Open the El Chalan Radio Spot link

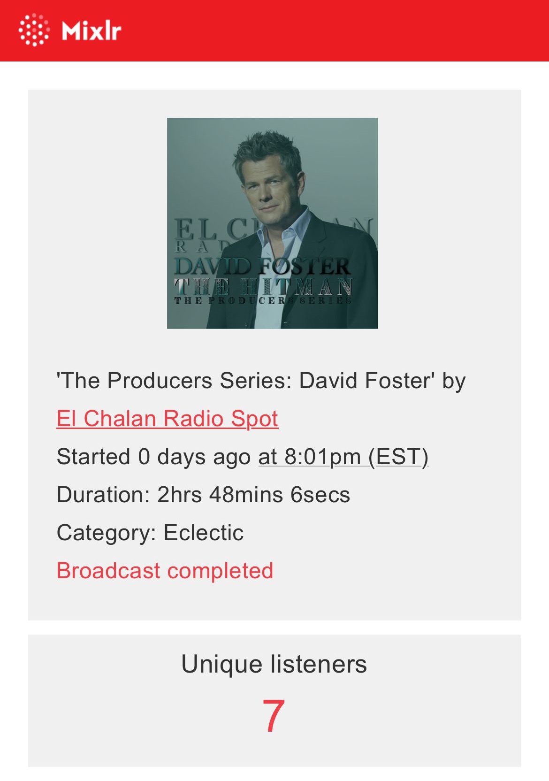tap(167, 419)
